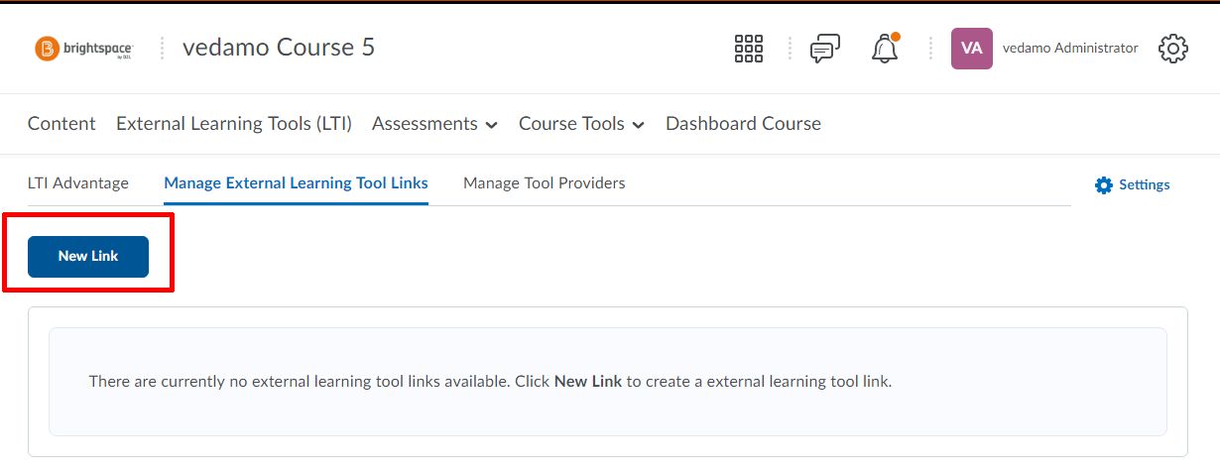
Task: Switch to the LTI Advantage tab
Action: [78, 182]
